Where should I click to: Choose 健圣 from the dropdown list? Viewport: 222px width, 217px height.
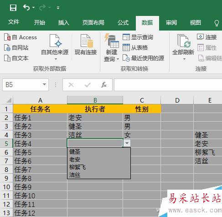pyautogui.click(x=99, y=152)
